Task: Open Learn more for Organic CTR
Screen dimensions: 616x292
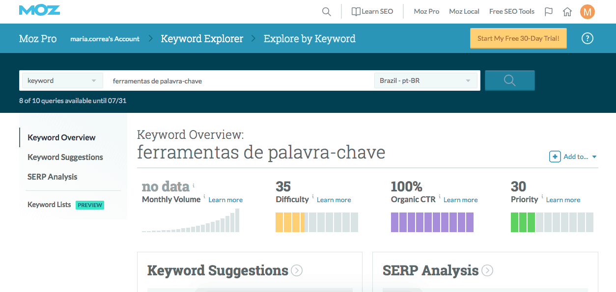Action: coord(461,200)
